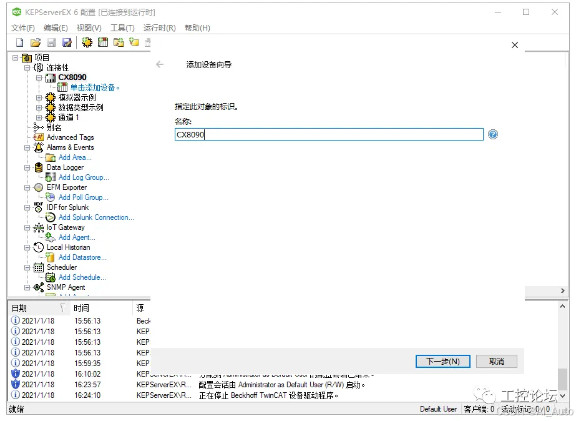Click the Add Splunk Connection... link
Image resolution: width=576 pixels, height=421 pixels.
(x=96, y=217)
